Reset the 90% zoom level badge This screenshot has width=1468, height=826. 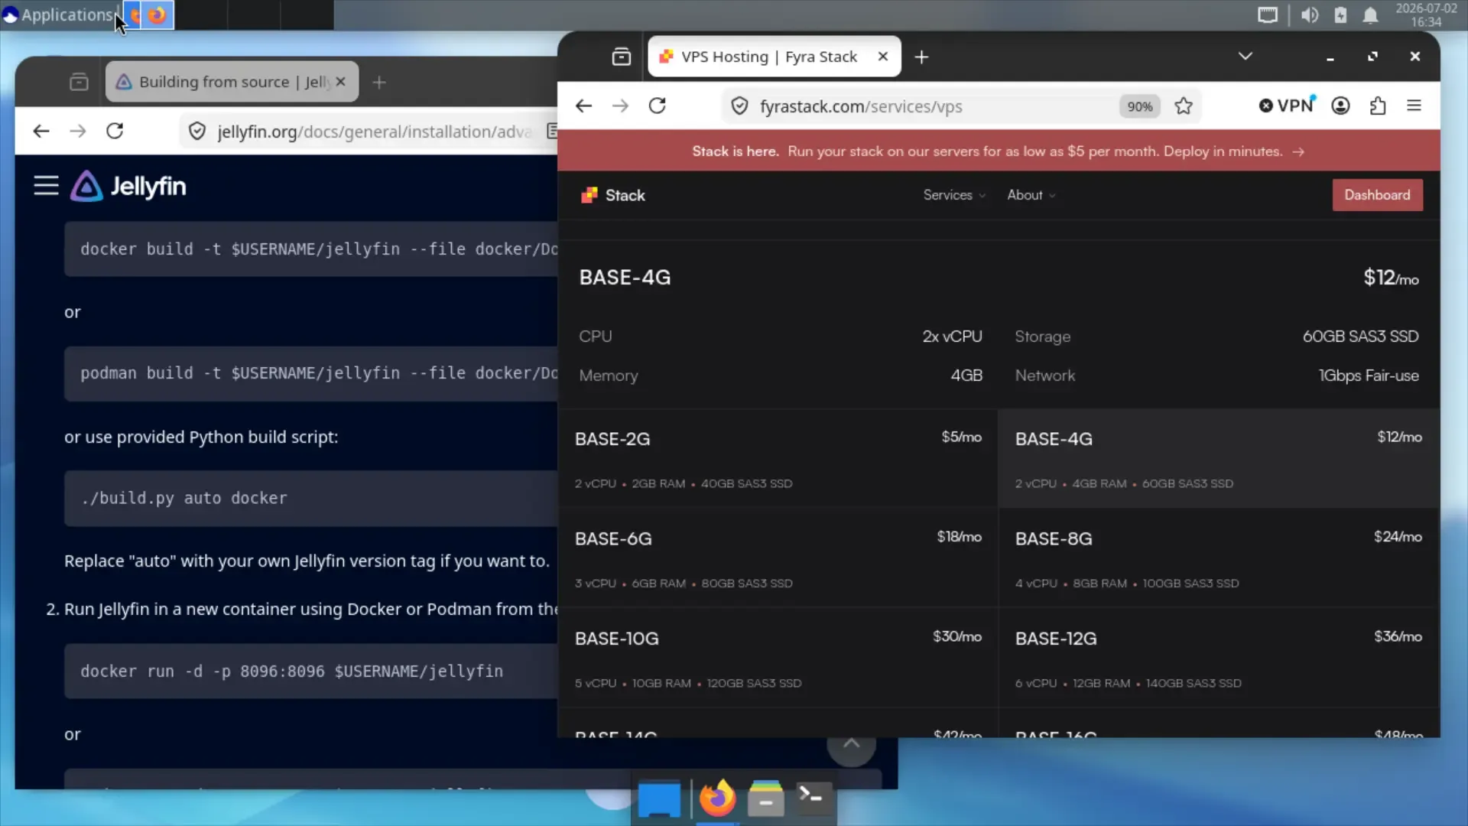[x=1140, y=106]
